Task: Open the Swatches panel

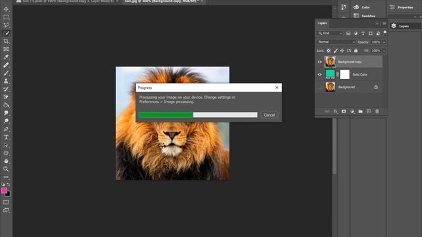Action: (x=365, y=16)
